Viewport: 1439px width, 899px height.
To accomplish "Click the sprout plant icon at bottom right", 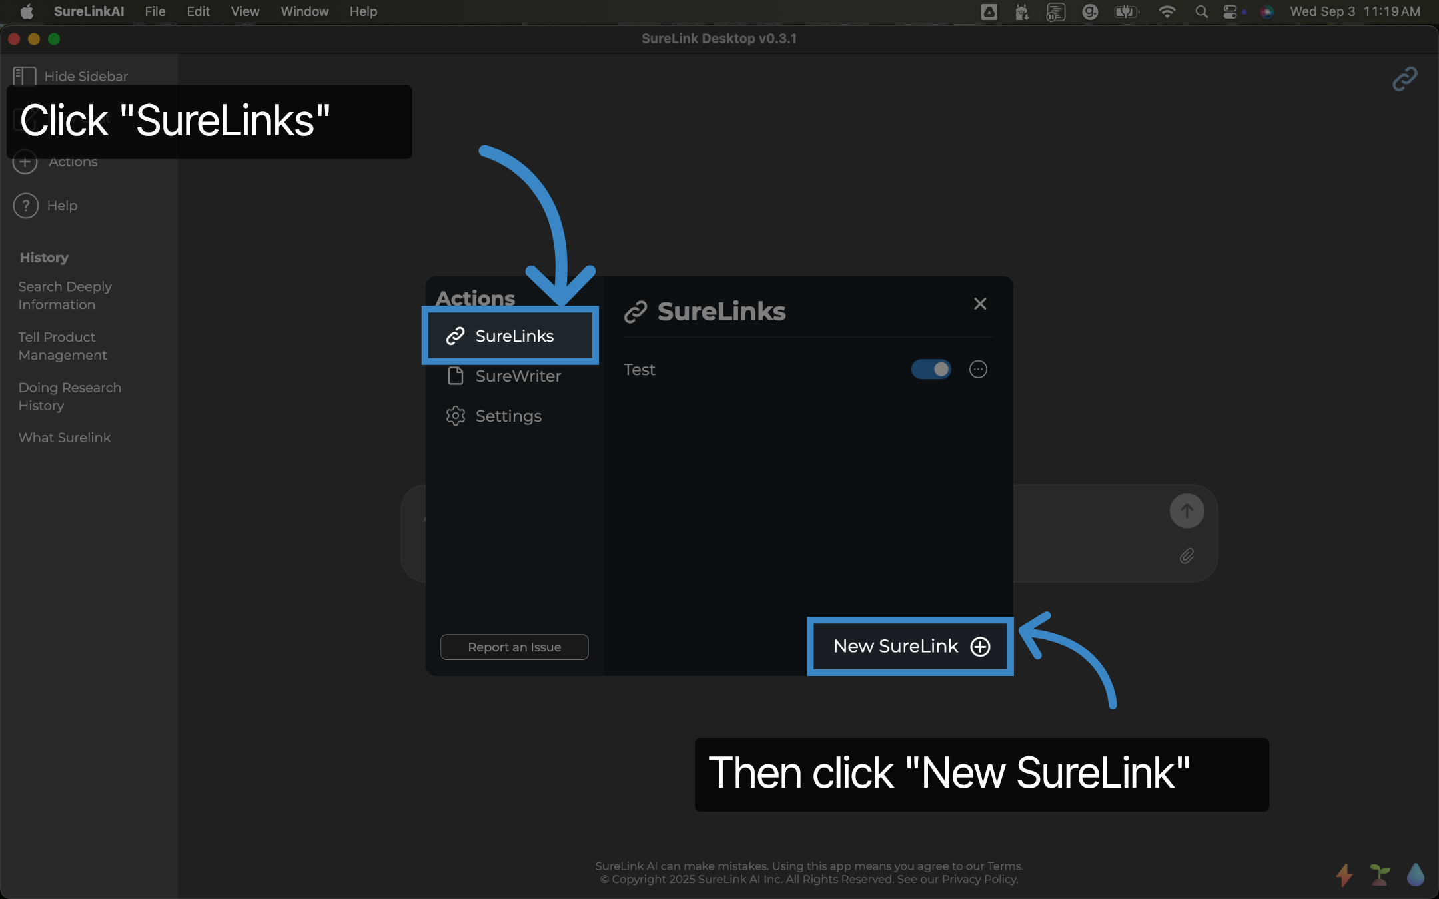I will [1380, 874].
